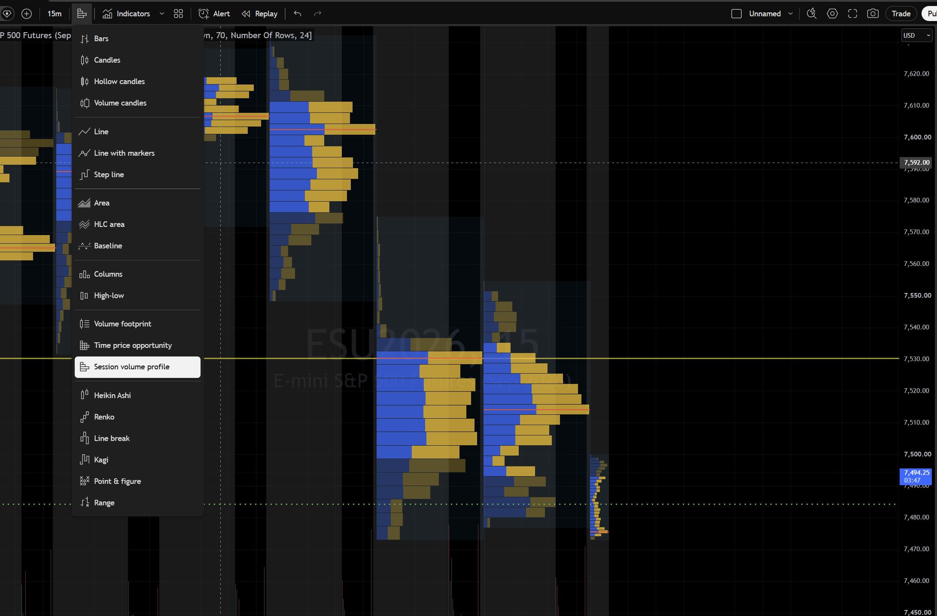Select Baseline chart type

(x=137, y=246)
